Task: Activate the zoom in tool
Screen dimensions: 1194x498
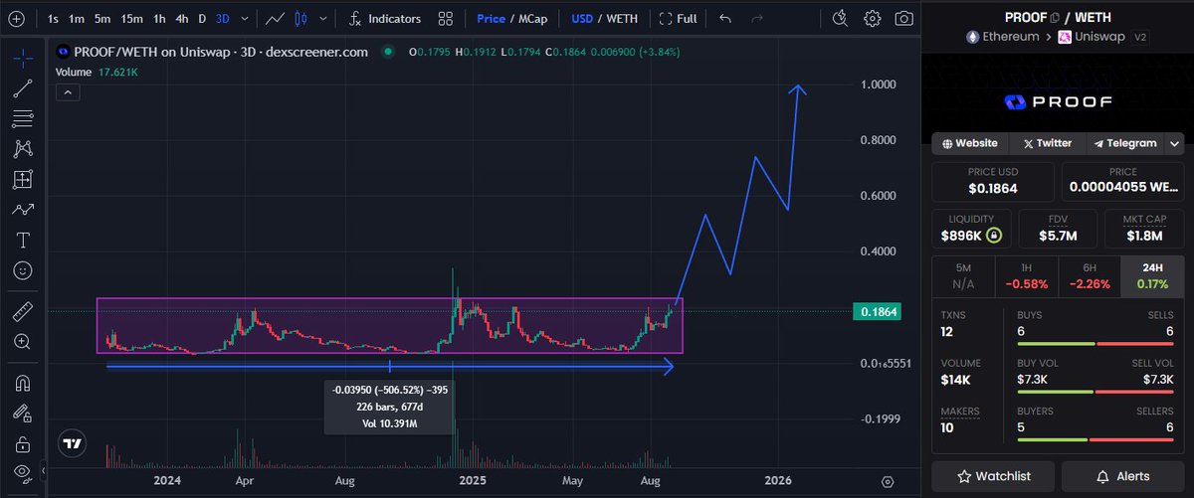Action: click(22, 342)
